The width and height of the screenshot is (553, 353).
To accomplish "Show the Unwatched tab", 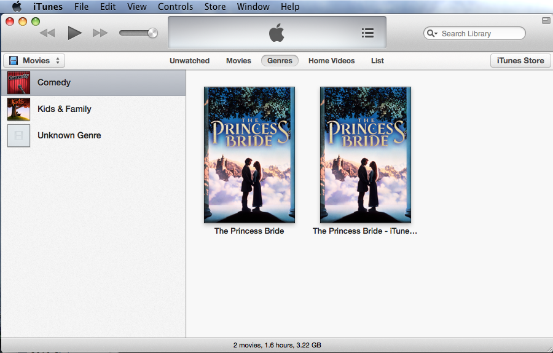I will click(x=189, y=61).
